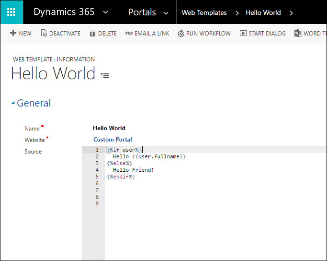Navigate to Web Templates breadcrumb
Image resolution: width=327 pixels, height=261 pixels.
(204, 13)
